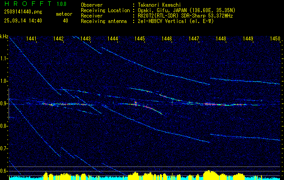
Task: Click the HROFFT program title
Action: [28, 4]
